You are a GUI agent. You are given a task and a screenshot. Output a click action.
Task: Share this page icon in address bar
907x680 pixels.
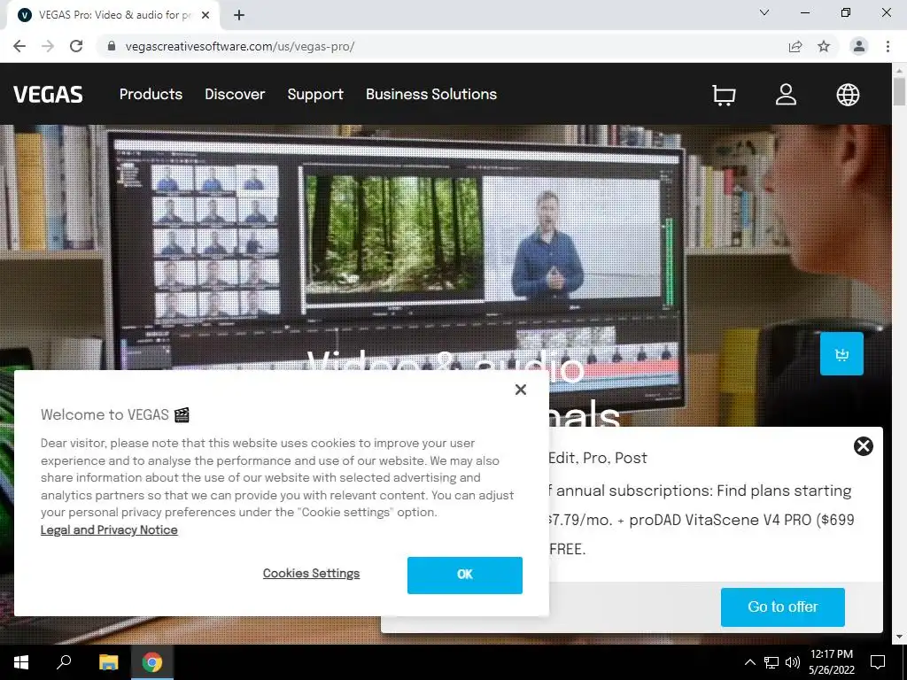tap(795, 46)
